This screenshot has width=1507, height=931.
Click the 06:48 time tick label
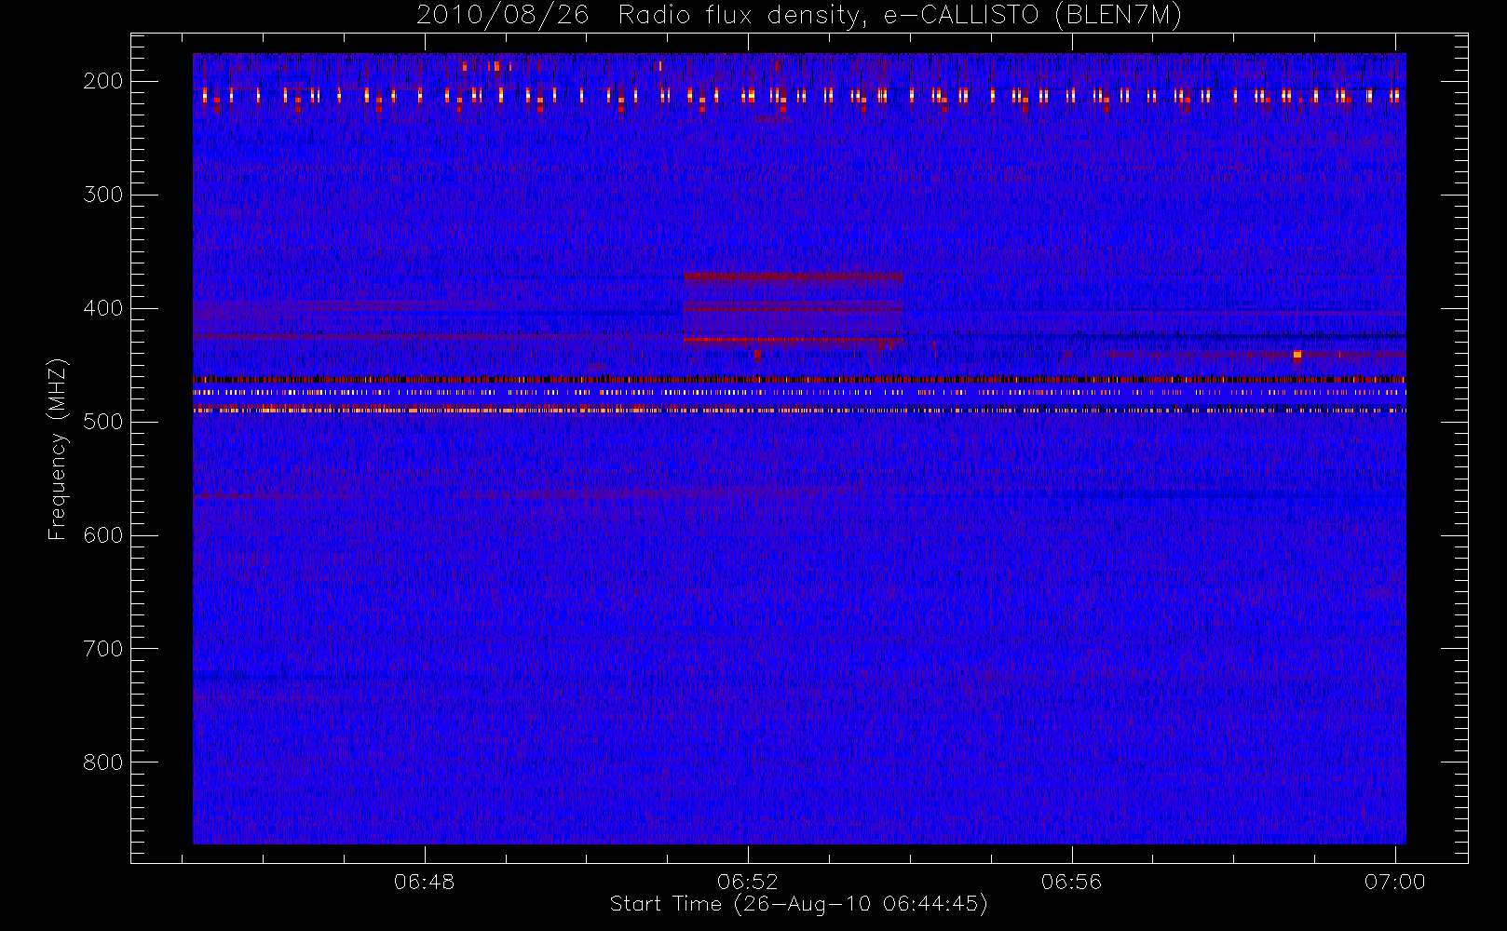[425, 882]
